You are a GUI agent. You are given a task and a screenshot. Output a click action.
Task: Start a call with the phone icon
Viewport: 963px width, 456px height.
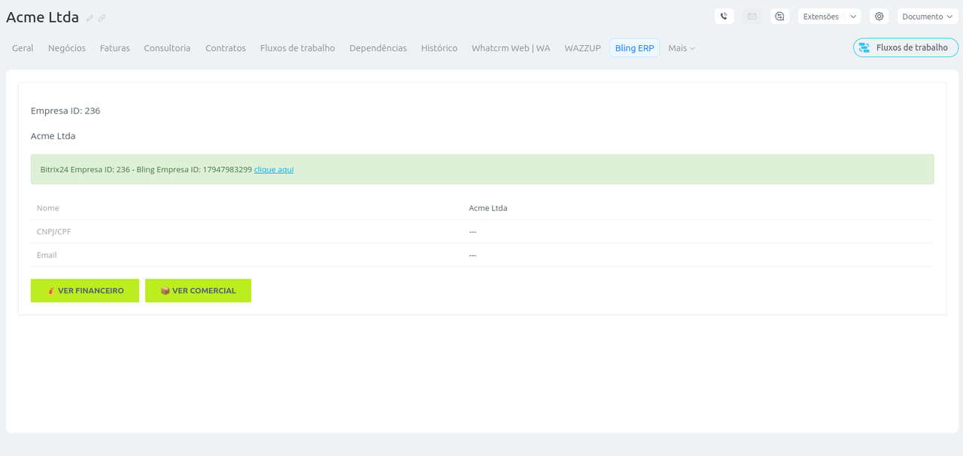pyautogui.click(x=724, y=17)
